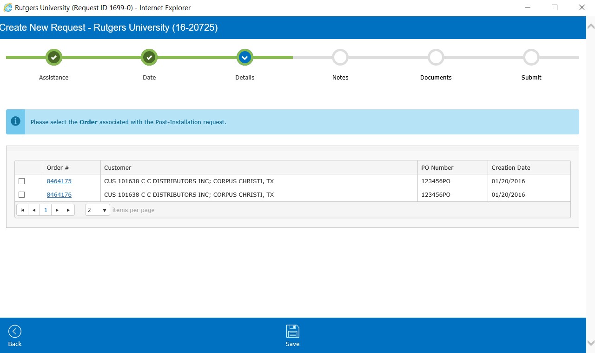Check the box for order 8464175
The height and width of the screenshot is (353, 595).
(x=21, y=181)
